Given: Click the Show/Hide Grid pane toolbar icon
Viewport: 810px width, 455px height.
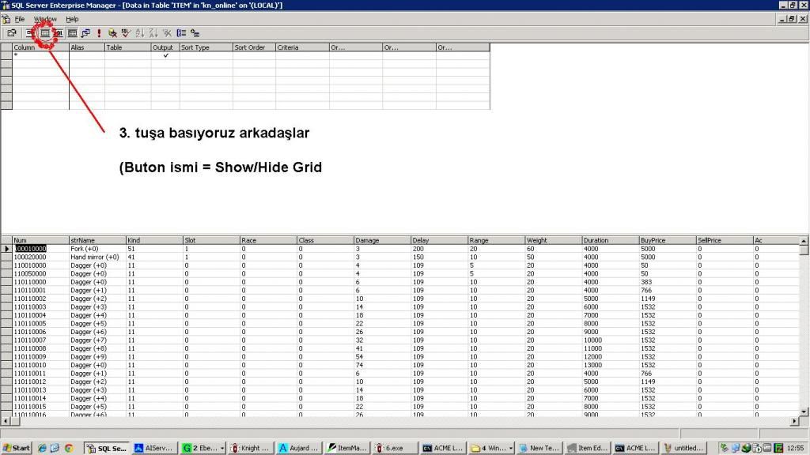Looking at the screenshot, I should (x=45, y=33).
